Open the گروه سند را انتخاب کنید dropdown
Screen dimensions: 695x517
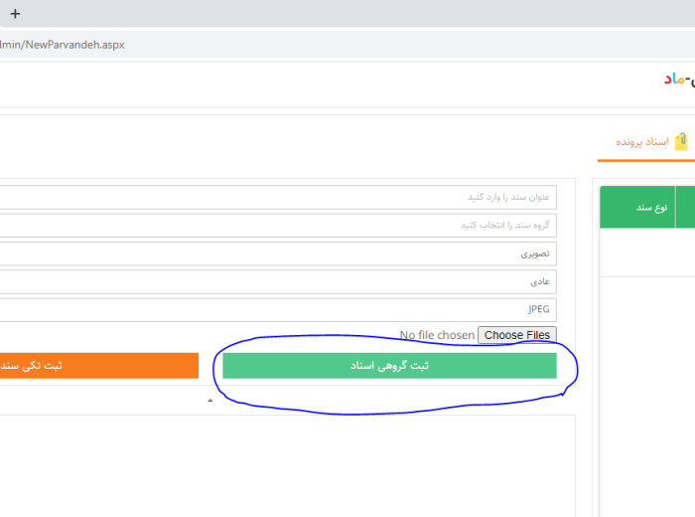(278, 226)
